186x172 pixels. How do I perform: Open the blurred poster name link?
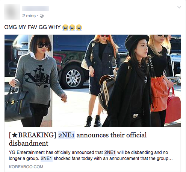point(35,9)
